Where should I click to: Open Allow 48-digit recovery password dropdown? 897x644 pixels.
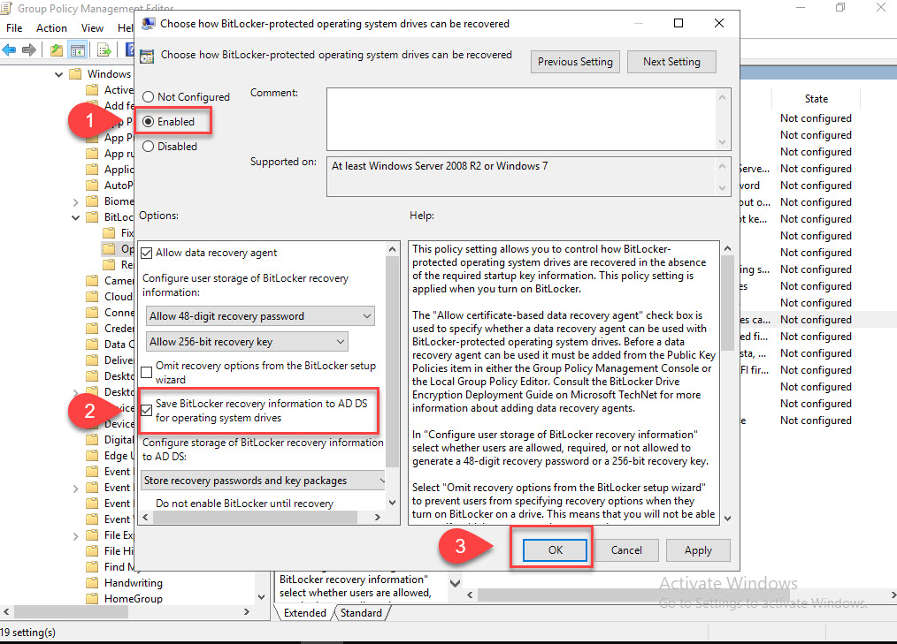click(x=260, y=316)
